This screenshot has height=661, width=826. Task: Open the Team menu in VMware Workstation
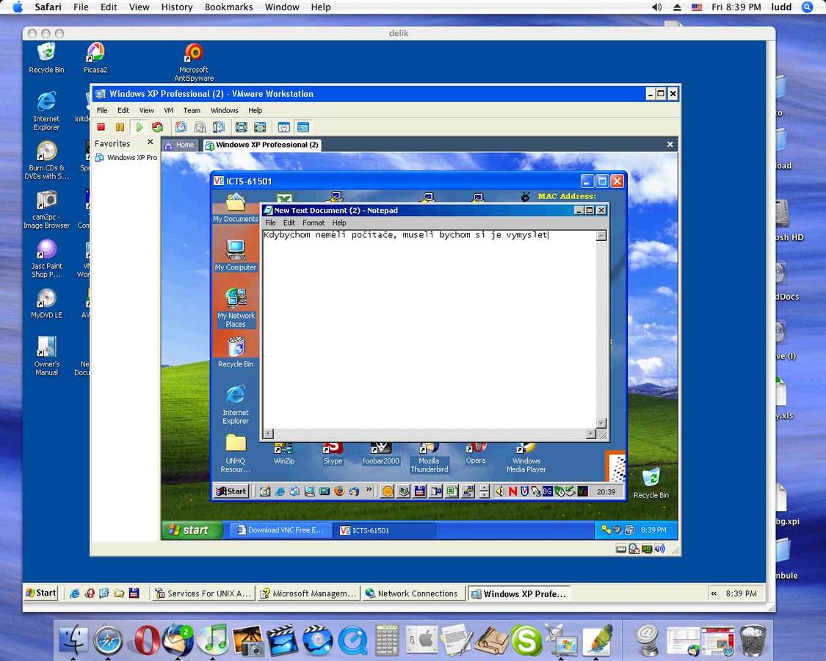click(192, 110)
